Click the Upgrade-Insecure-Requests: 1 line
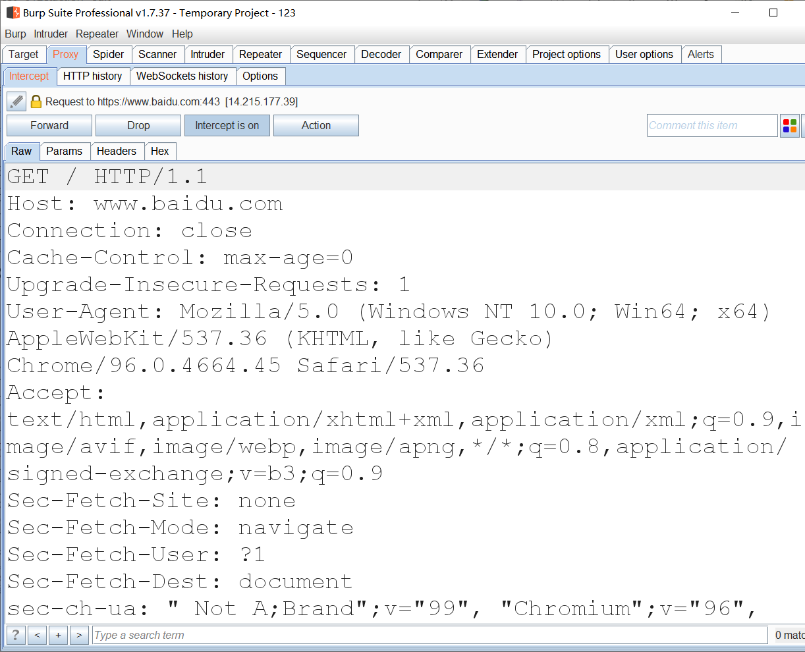805x652 pixels. [209, 285]
